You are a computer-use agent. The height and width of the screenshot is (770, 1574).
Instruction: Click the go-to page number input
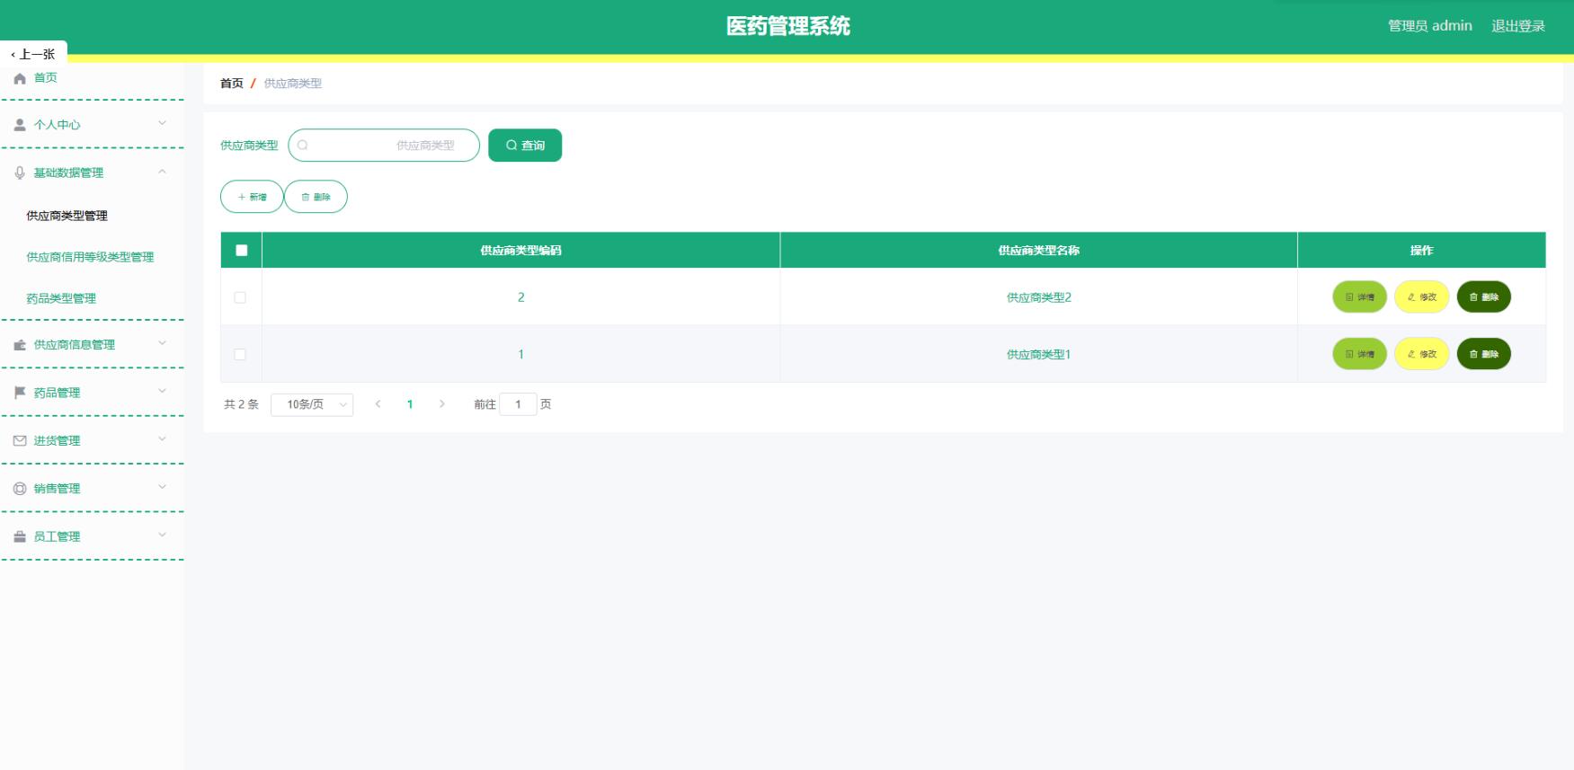coord(518,404)
